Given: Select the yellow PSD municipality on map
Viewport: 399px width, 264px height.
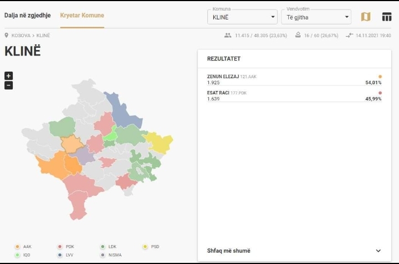Looking at the screenshot, I should coord(159,143).
